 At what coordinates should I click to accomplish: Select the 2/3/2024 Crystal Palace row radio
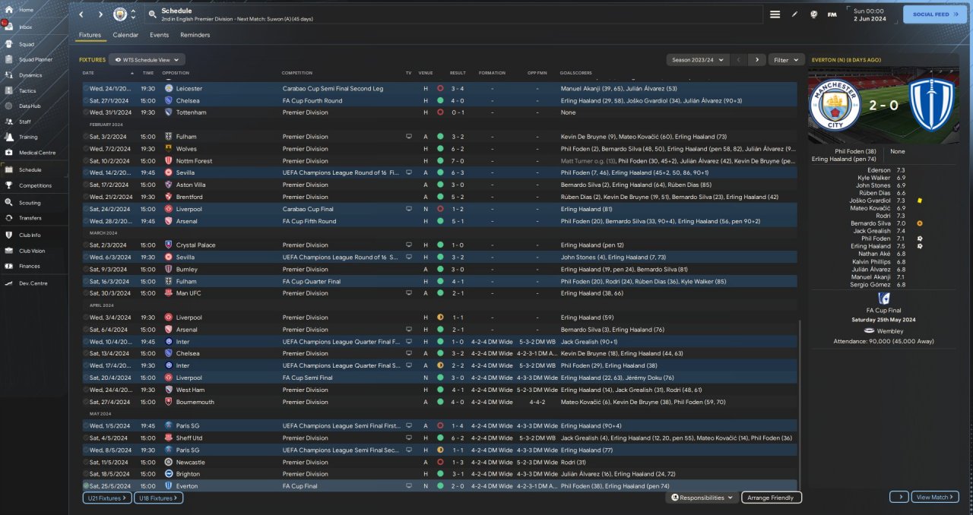click(86, 245)
